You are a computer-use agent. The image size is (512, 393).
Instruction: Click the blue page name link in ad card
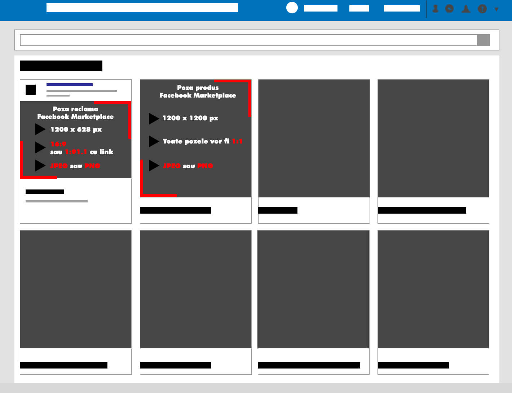point(70,85)
